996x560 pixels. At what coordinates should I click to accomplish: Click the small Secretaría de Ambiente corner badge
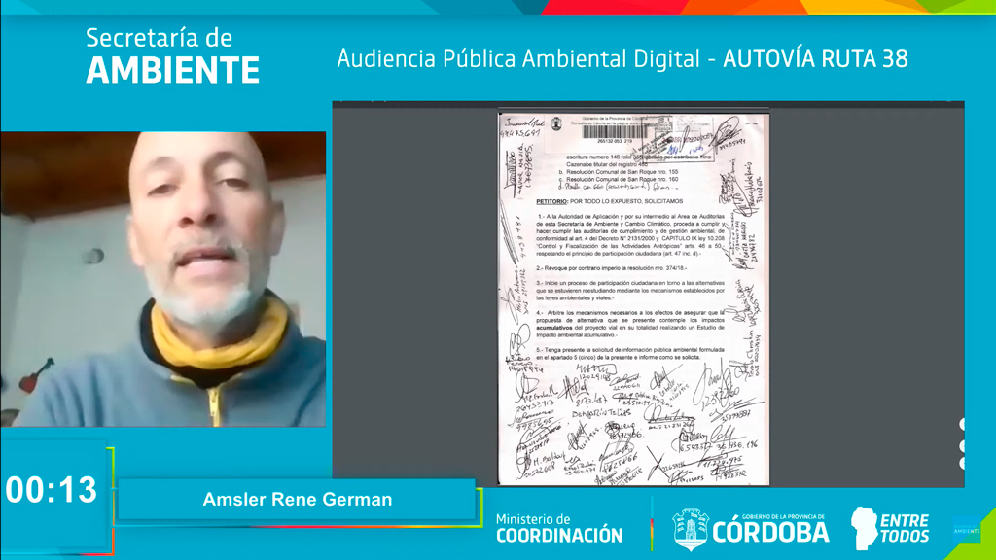(x=966, y=530)
